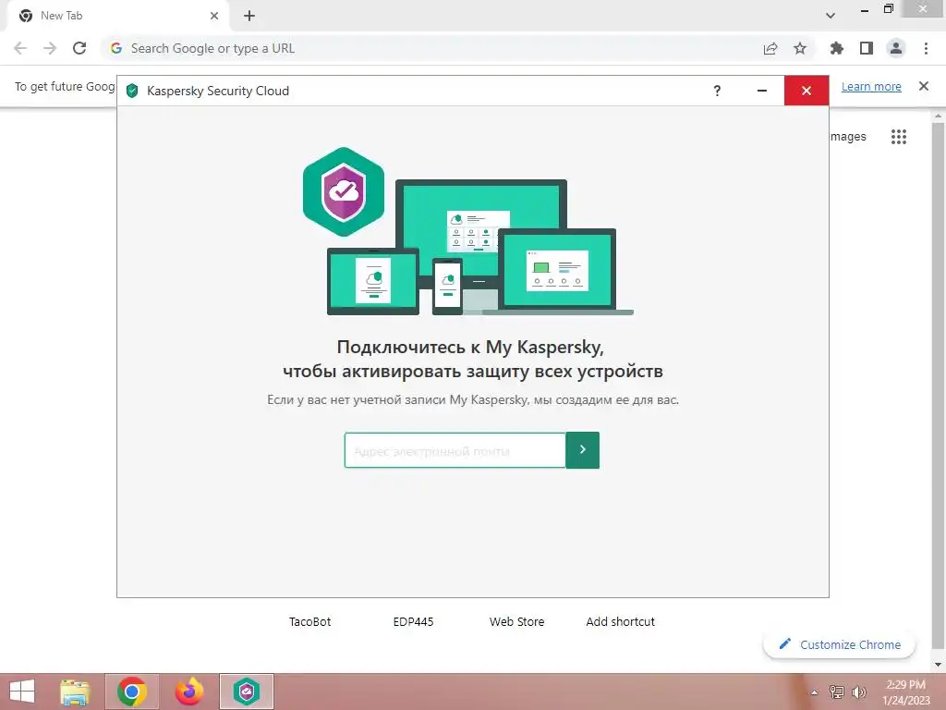Close the New Tab tab
Image resolution: width=946 pixels, height=710 pixels.
point(214,16)
